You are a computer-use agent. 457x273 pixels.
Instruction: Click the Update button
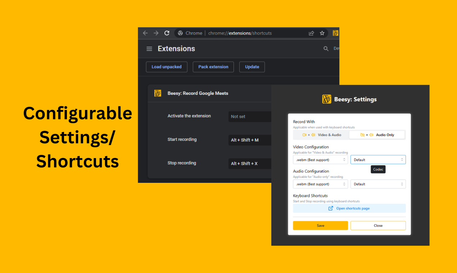pos(252,67)
